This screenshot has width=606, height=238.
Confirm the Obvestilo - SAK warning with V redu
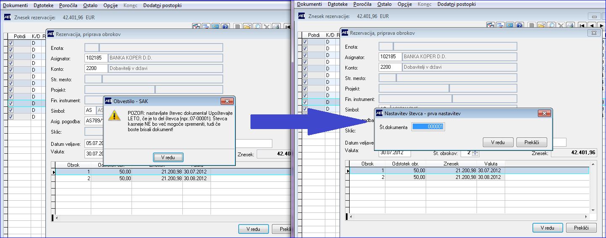[x=168, y=157]
